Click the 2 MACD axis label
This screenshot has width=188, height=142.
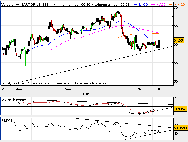point(175,98)
